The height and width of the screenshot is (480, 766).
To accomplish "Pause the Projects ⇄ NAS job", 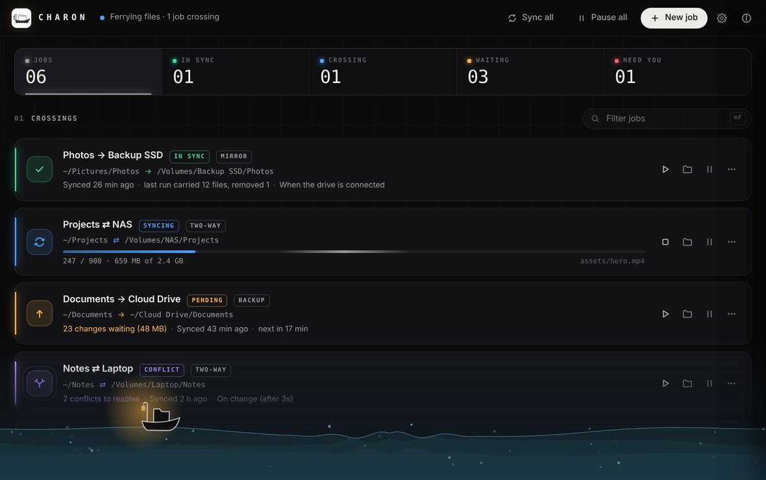I will (x=710, y=242).
